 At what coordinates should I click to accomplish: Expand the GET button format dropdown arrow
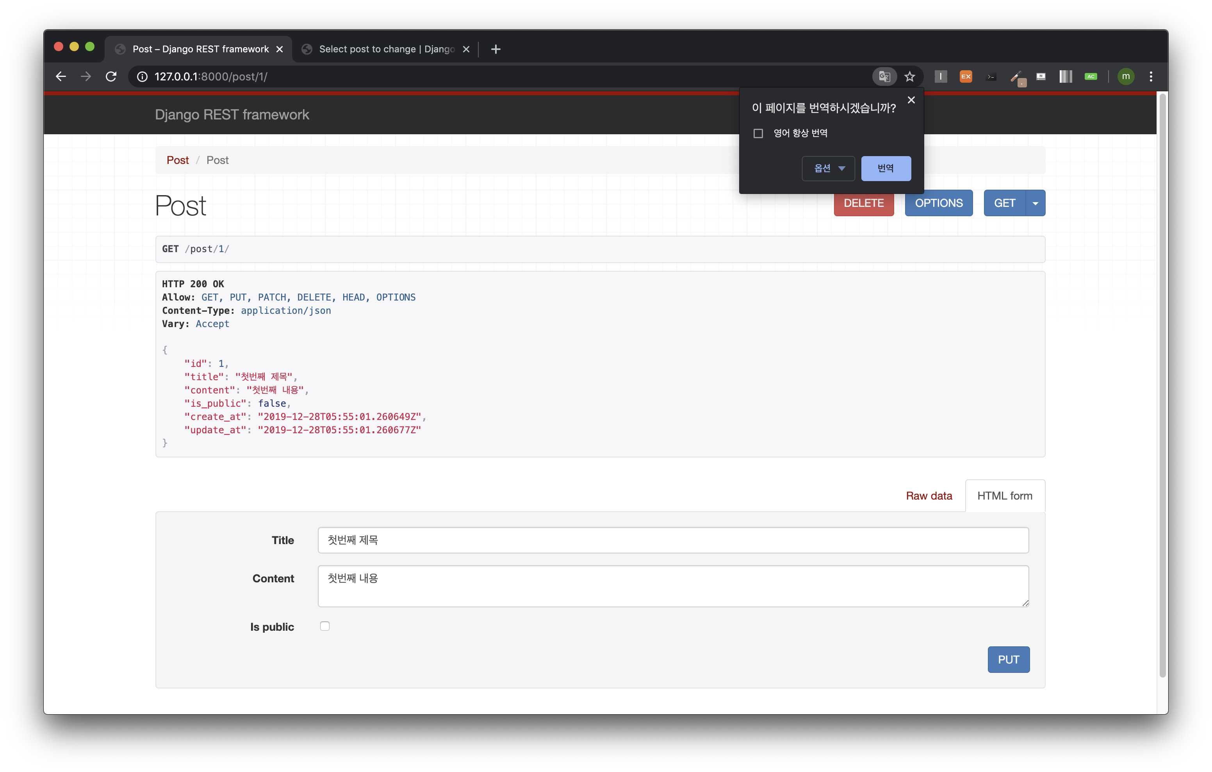click(1036, 203)
